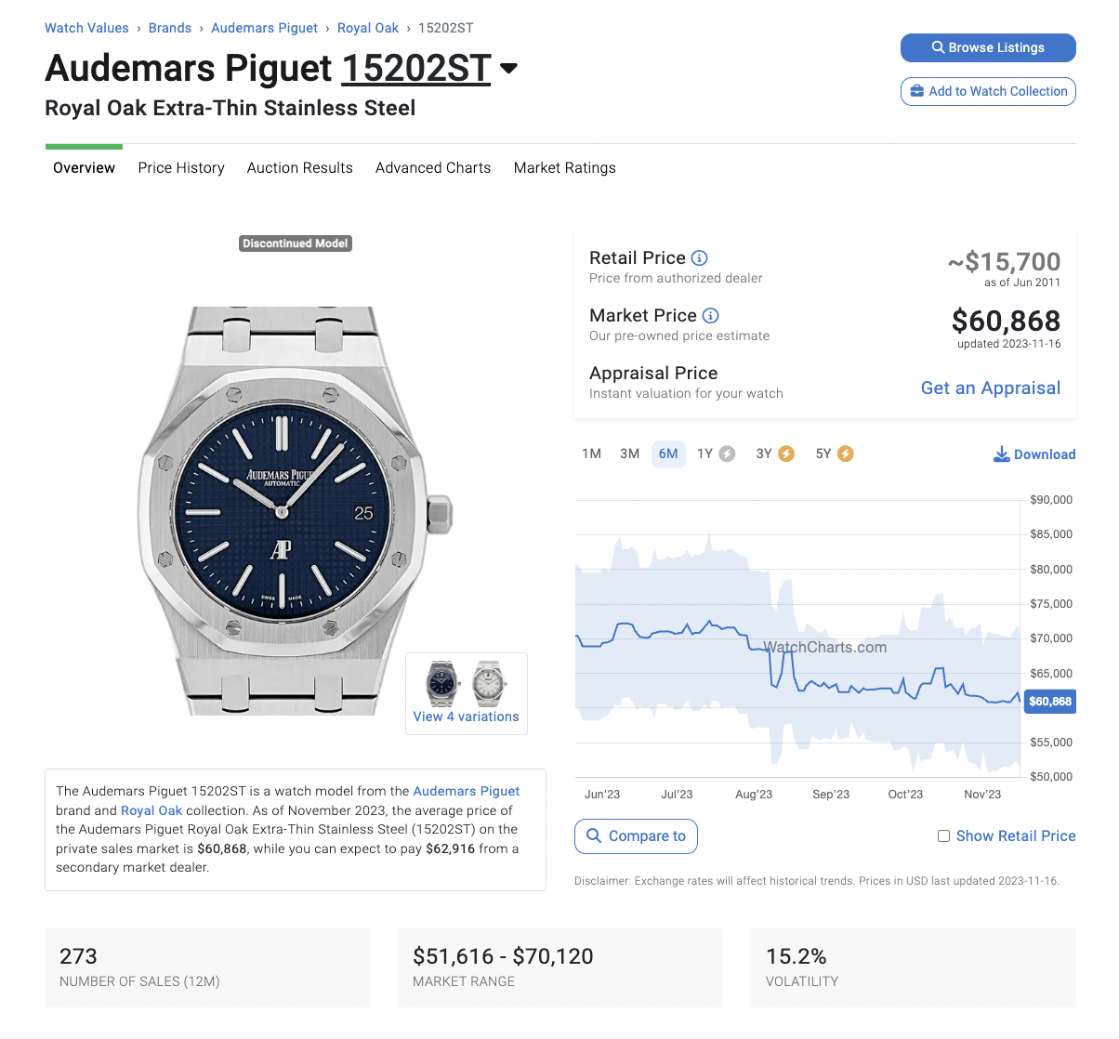This screenshot has width=1119, height=1039.
Task: Click the briefcase Add to Watch Collection icon
Action: 917,91
